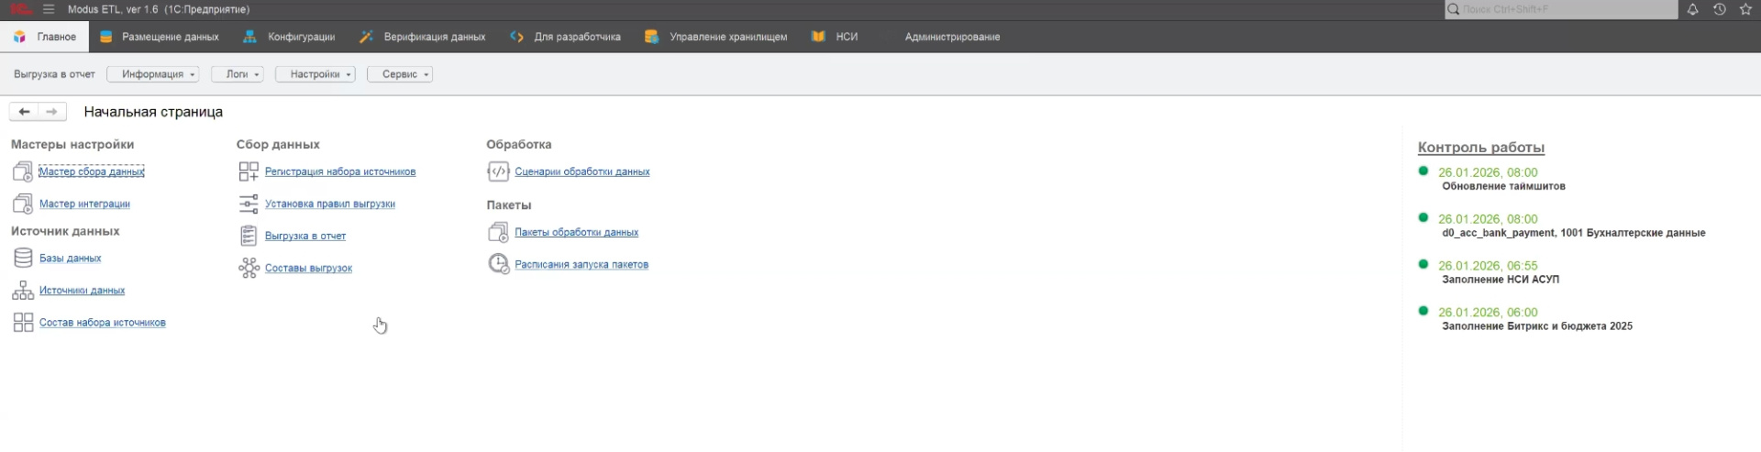This screenshot has height=452, width=1761.
Task: Open the Источники данных link
Action: pyautogui.click(x=82, y=291)
